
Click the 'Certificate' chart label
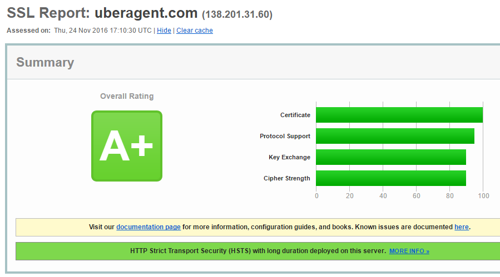(295, 115)
